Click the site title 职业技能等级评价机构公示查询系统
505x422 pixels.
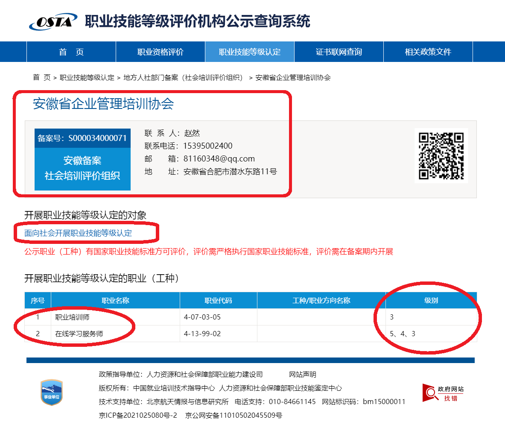point(197,22)
